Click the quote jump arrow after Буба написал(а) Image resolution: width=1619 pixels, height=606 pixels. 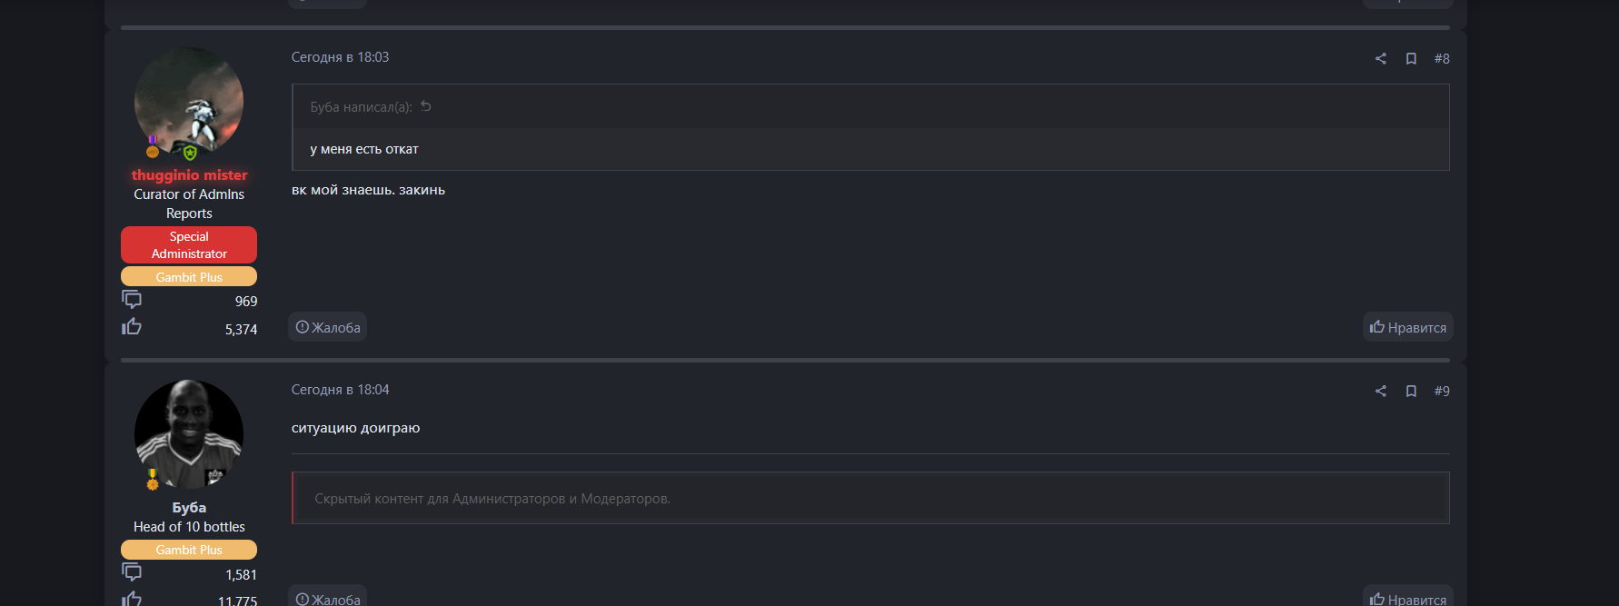[425, 106]
